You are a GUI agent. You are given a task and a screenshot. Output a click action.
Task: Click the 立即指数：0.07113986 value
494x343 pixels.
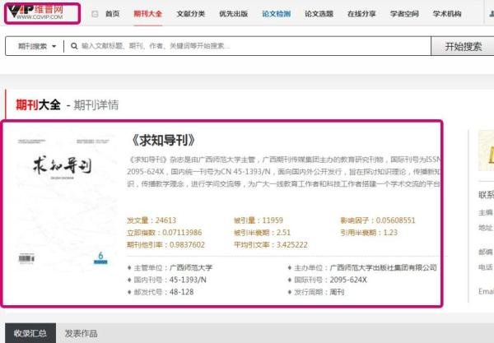pyautogui.click(x=164, y=233)
